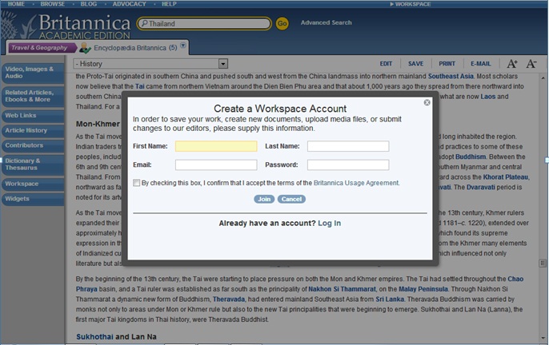Increase article font size with A+
Screen dimensions: 549x345
coord(512,64)
